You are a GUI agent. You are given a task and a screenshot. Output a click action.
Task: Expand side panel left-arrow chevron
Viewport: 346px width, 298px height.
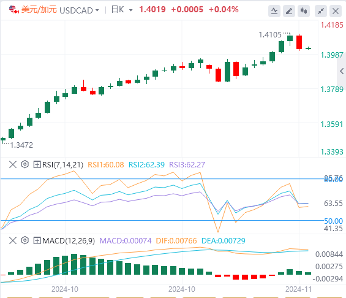(342, 71)
